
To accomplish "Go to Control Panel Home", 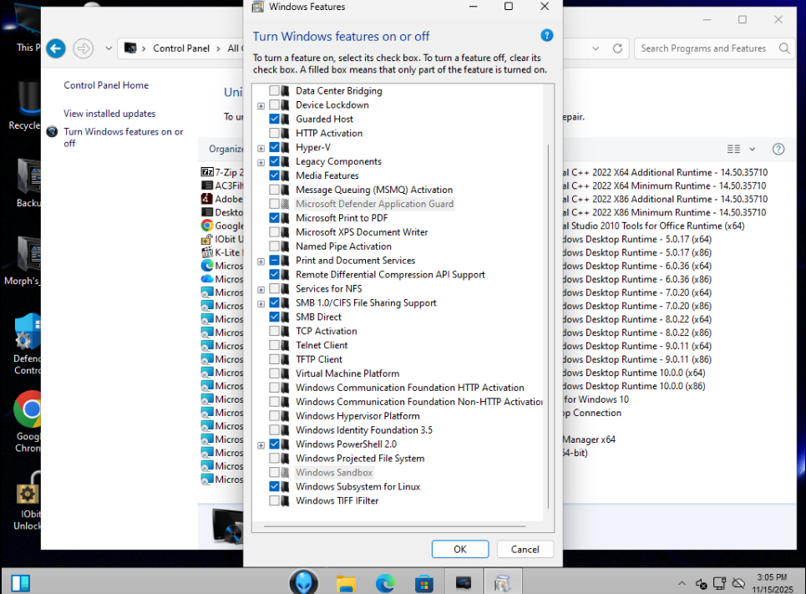I will [106, 85].
